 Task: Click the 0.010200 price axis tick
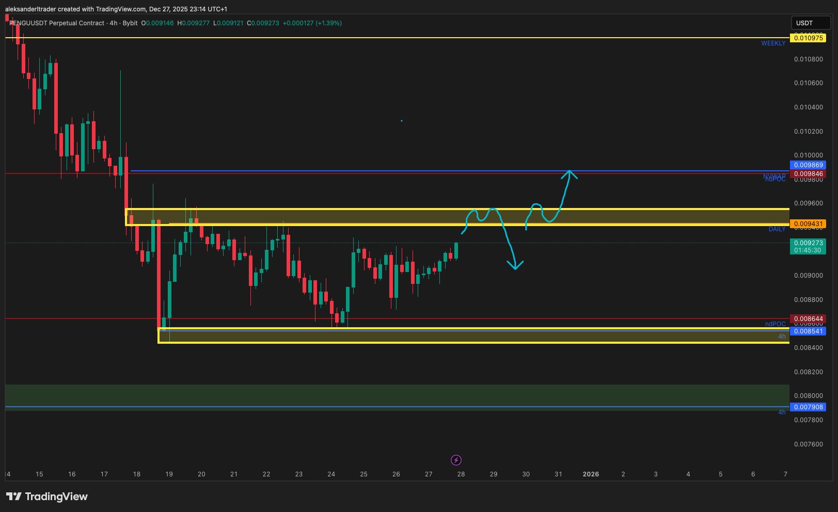coord(809,132)
